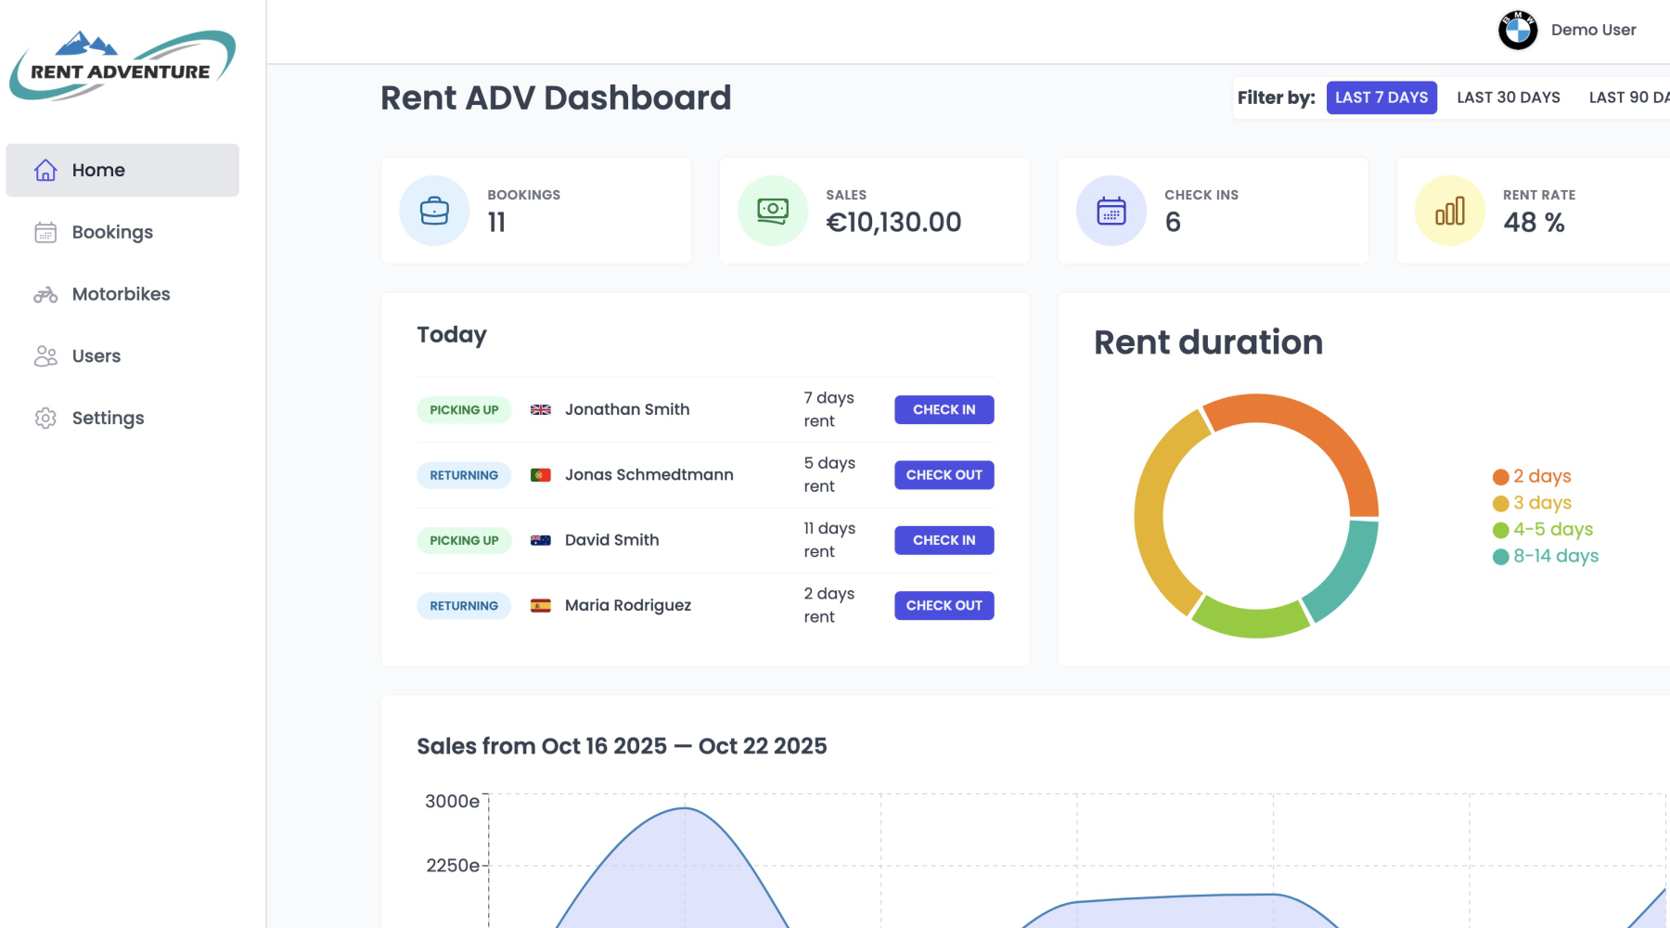Select the 8-14 days legend entry
Viewport: 1670px width, 928px height.
1555,556
